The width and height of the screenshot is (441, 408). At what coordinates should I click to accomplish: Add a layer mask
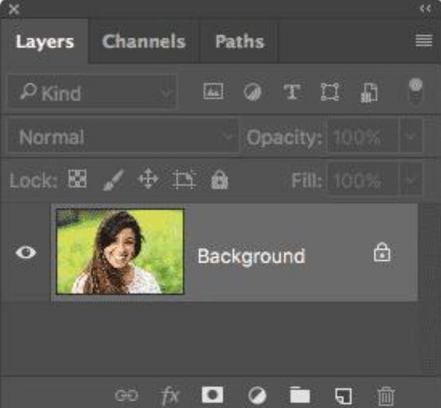pos(212,395)
